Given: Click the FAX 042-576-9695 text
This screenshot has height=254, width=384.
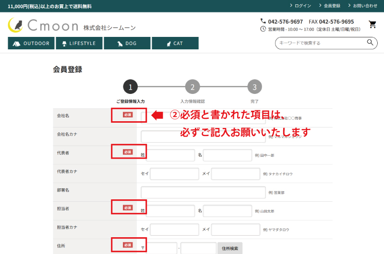Looking at the screenshot, I should [331, 22].
